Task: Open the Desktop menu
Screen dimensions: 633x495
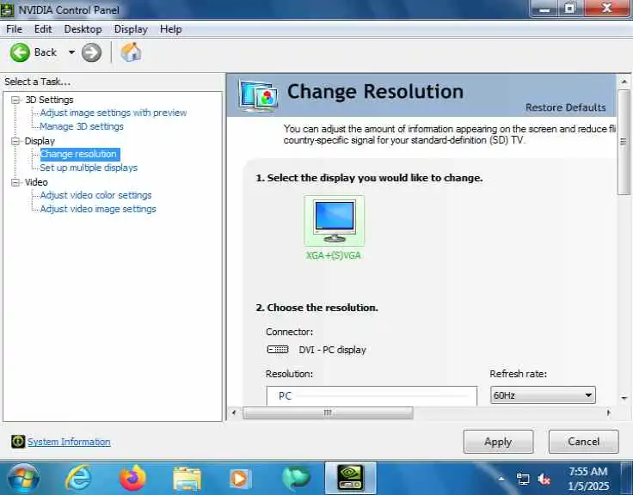Action: tap(83, 29)
